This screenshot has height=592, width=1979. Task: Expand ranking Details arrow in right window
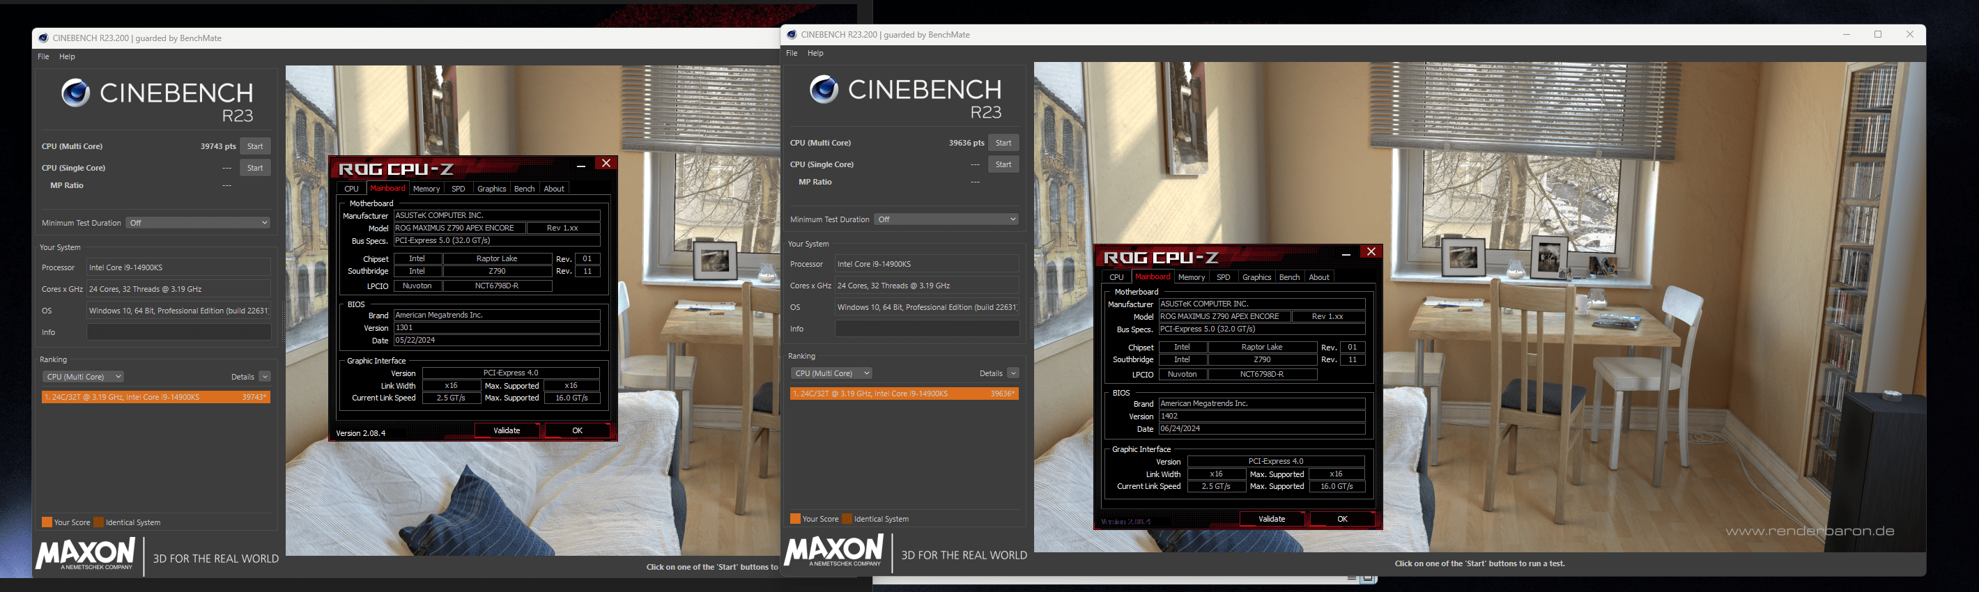1012,373
